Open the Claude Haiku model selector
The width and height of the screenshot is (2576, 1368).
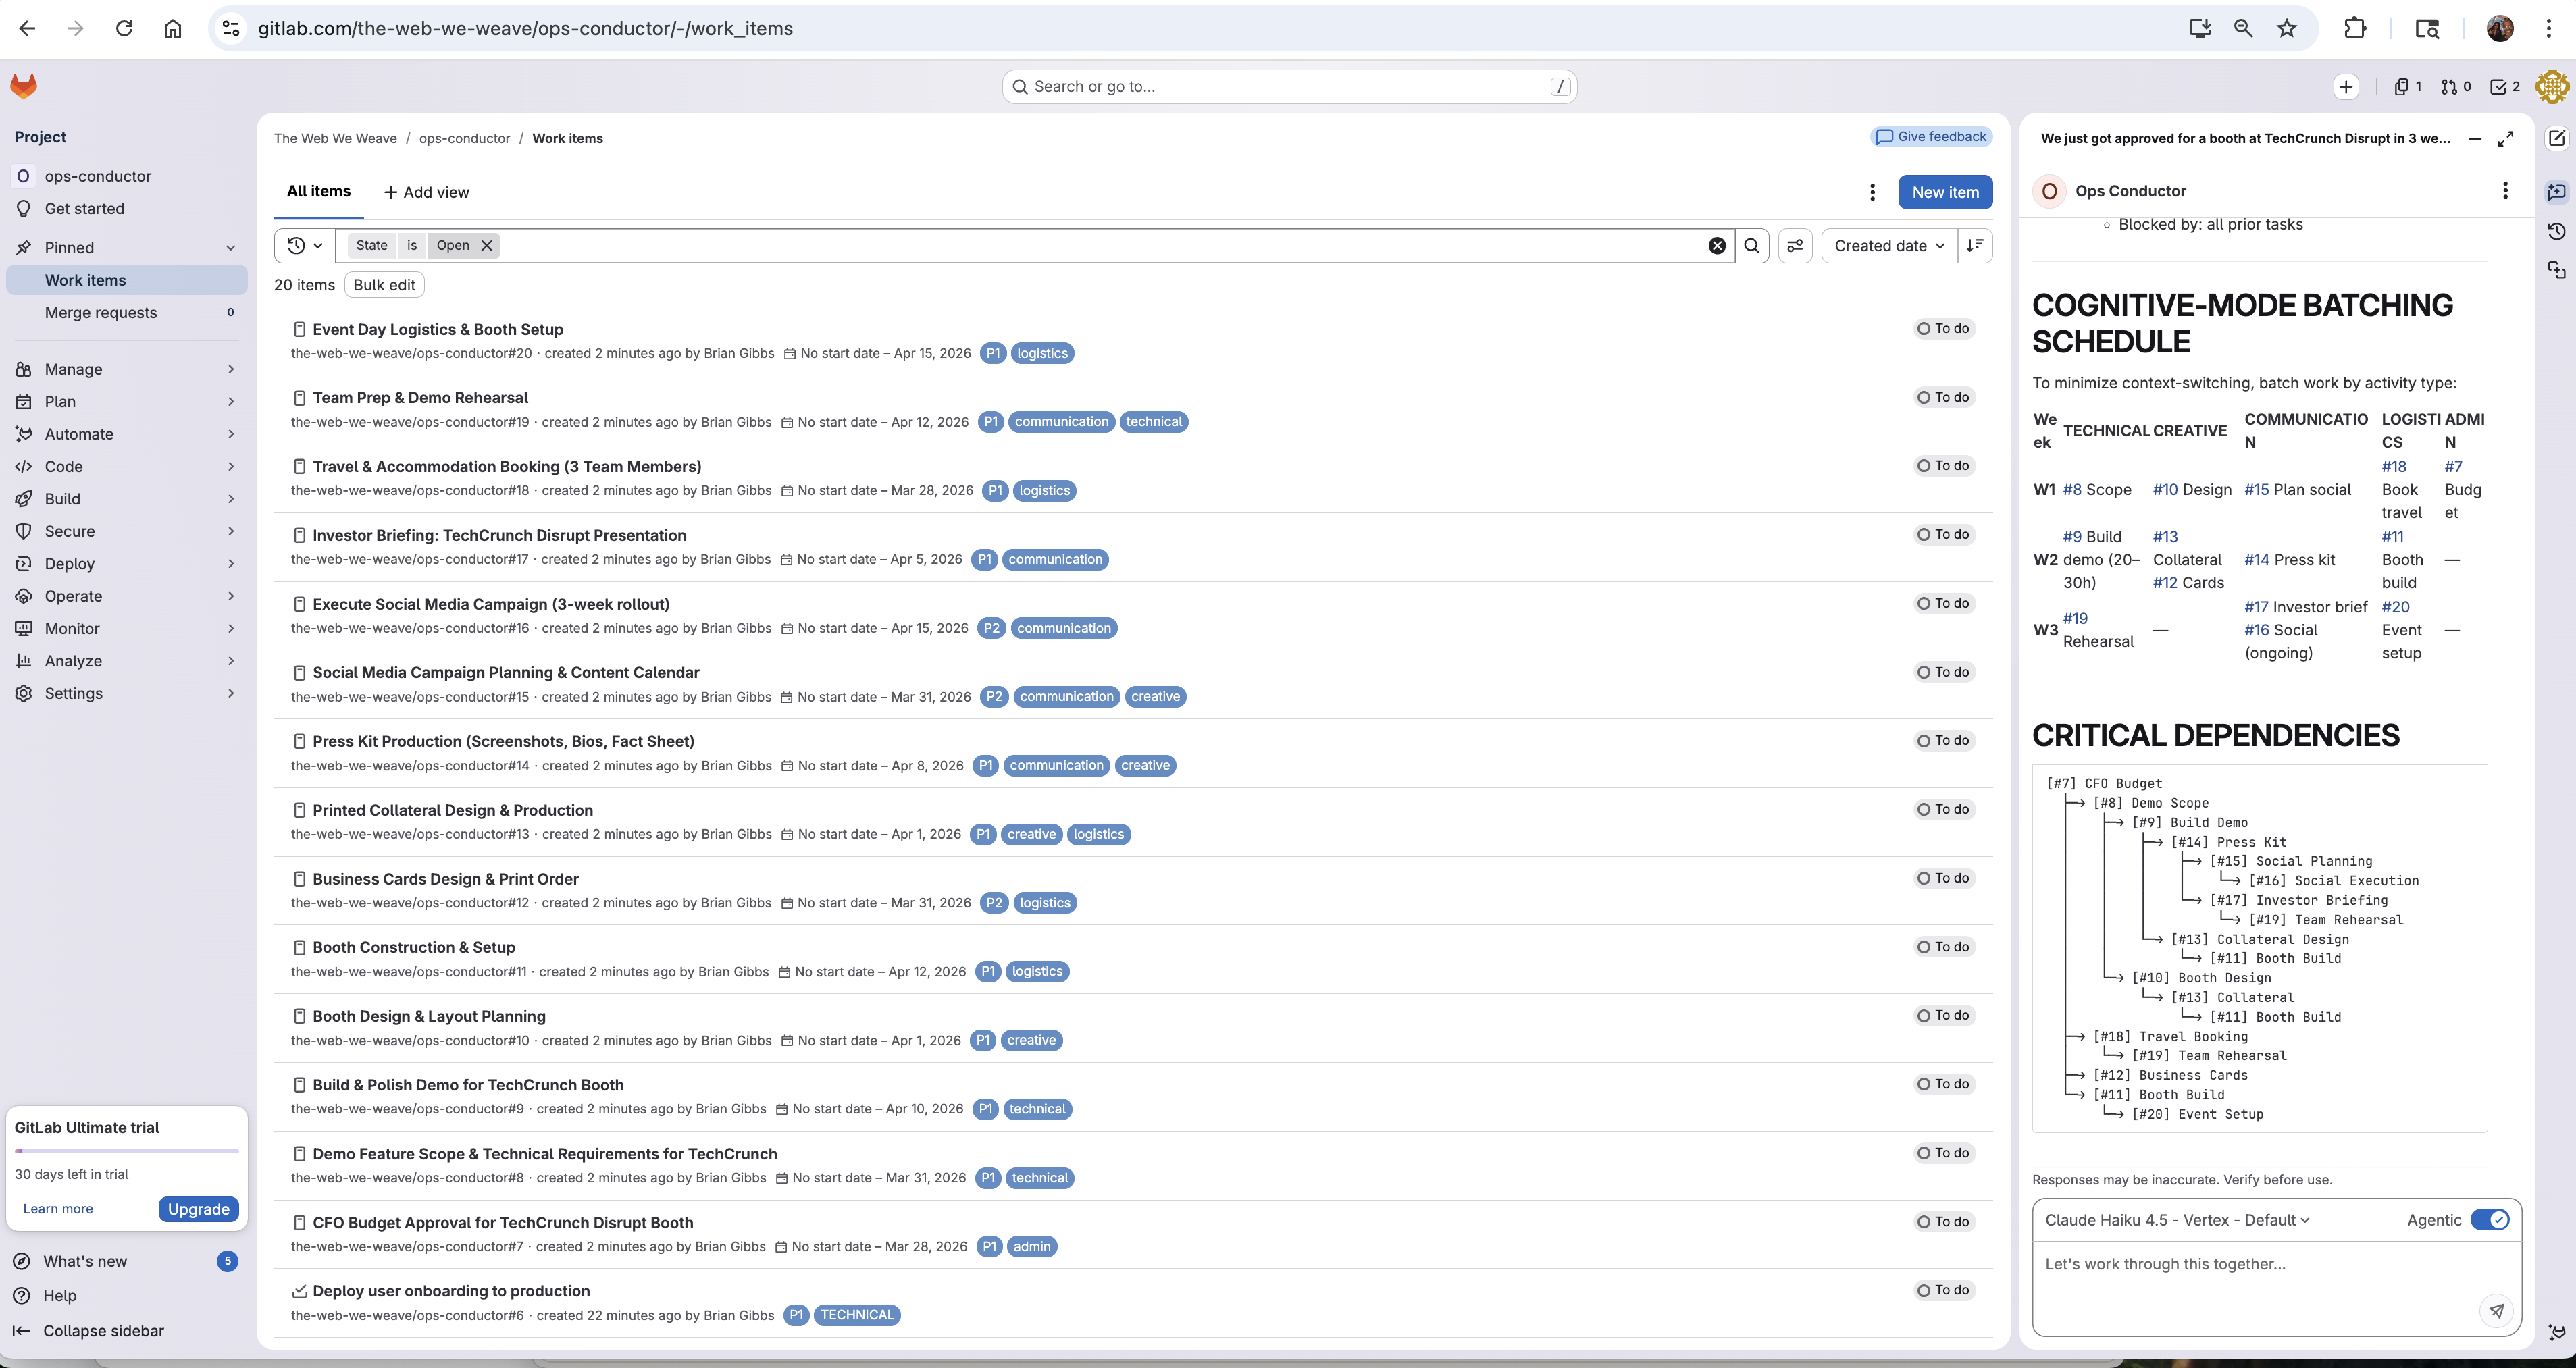tap(2177, 1220)
